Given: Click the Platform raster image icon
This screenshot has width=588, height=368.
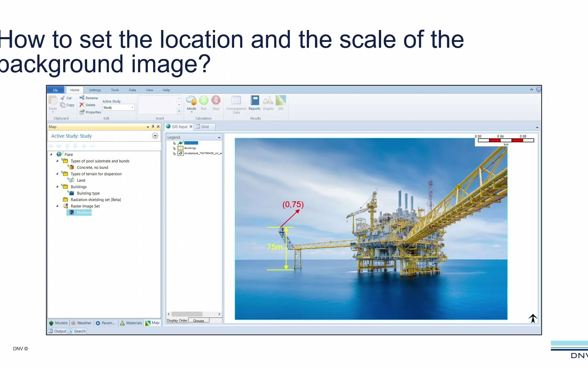Looking at the screenshot, I should (x=71, y=213).
